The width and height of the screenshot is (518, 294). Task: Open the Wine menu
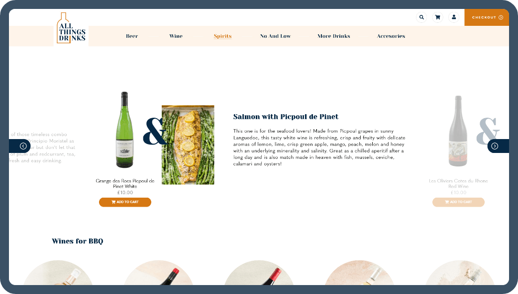click(x=176, y=36)
